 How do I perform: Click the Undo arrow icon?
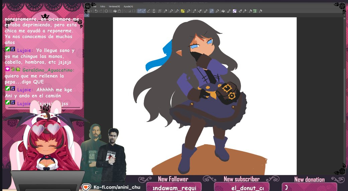96,11
